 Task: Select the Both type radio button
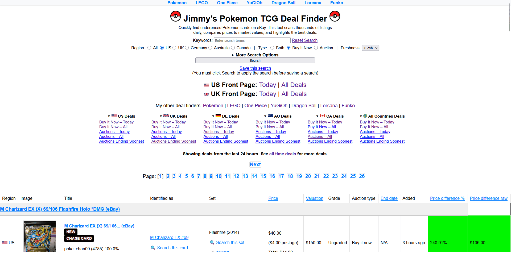272,48
